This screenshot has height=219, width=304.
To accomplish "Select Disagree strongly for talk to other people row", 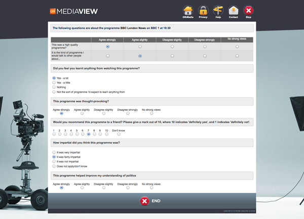I will coord(205,56).
